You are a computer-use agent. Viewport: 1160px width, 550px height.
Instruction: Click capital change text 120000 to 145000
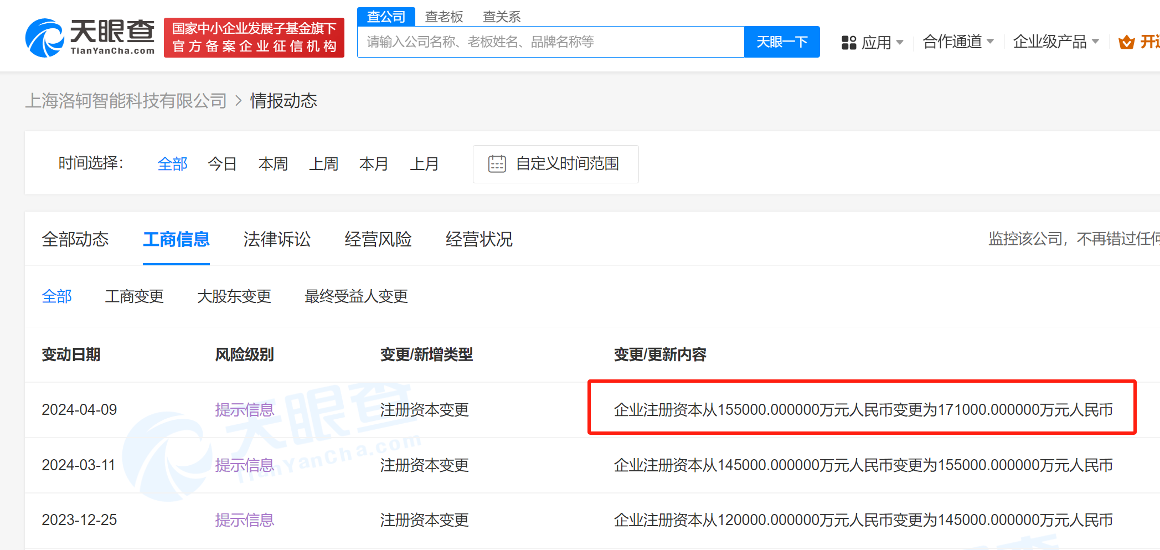[x=863, y=520]
